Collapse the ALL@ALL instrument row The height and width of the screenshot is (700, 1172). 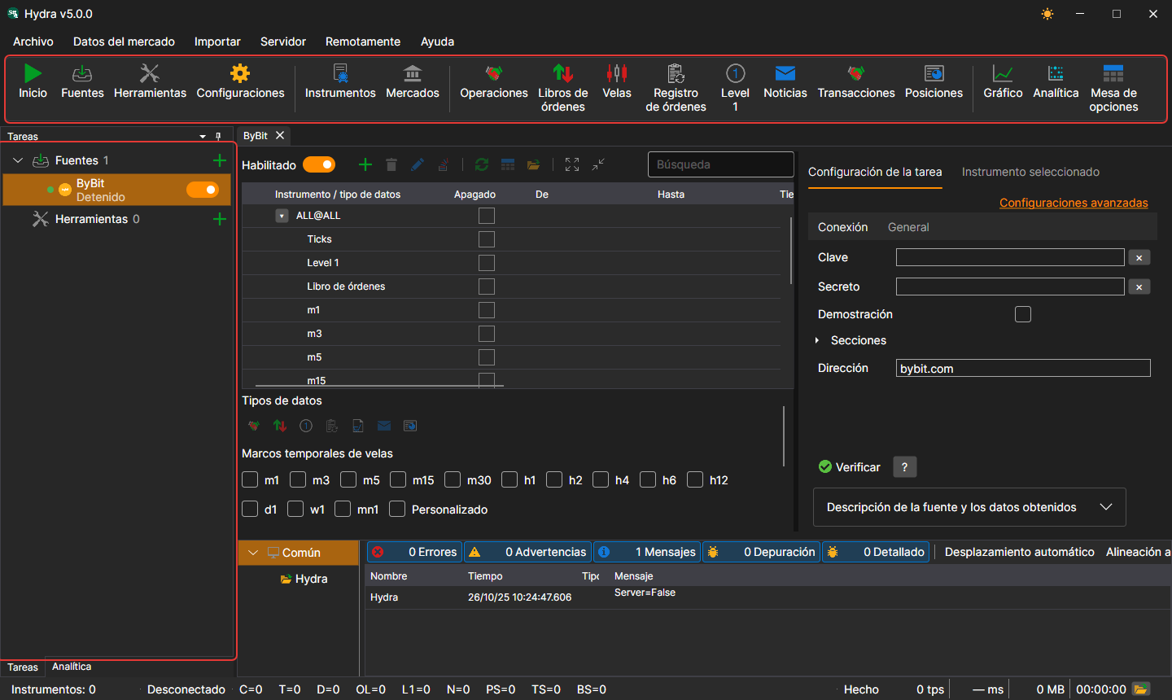pos(282,216)
